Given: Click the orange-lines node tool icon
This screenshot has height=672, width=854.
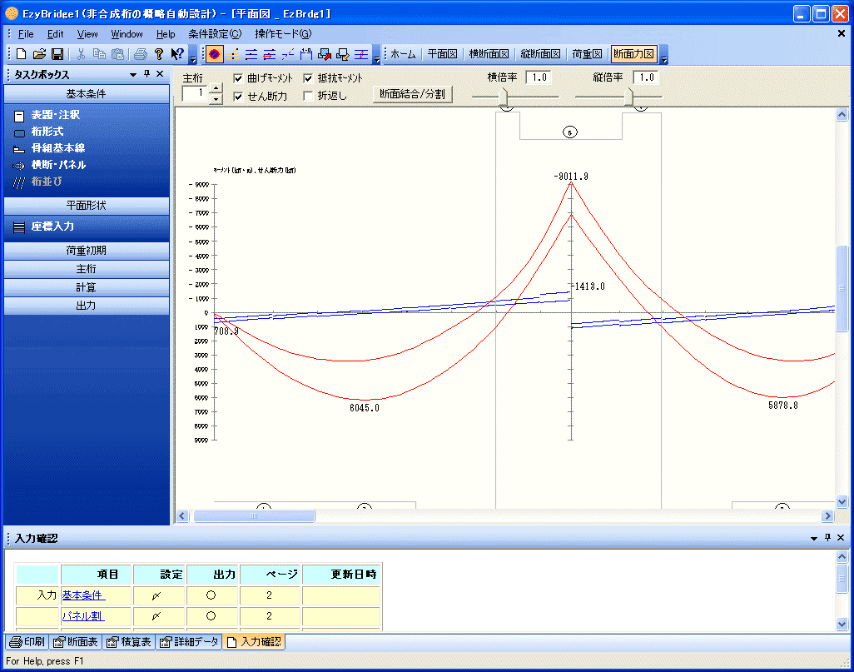Looking at the screenshot, I should (233, 54).
